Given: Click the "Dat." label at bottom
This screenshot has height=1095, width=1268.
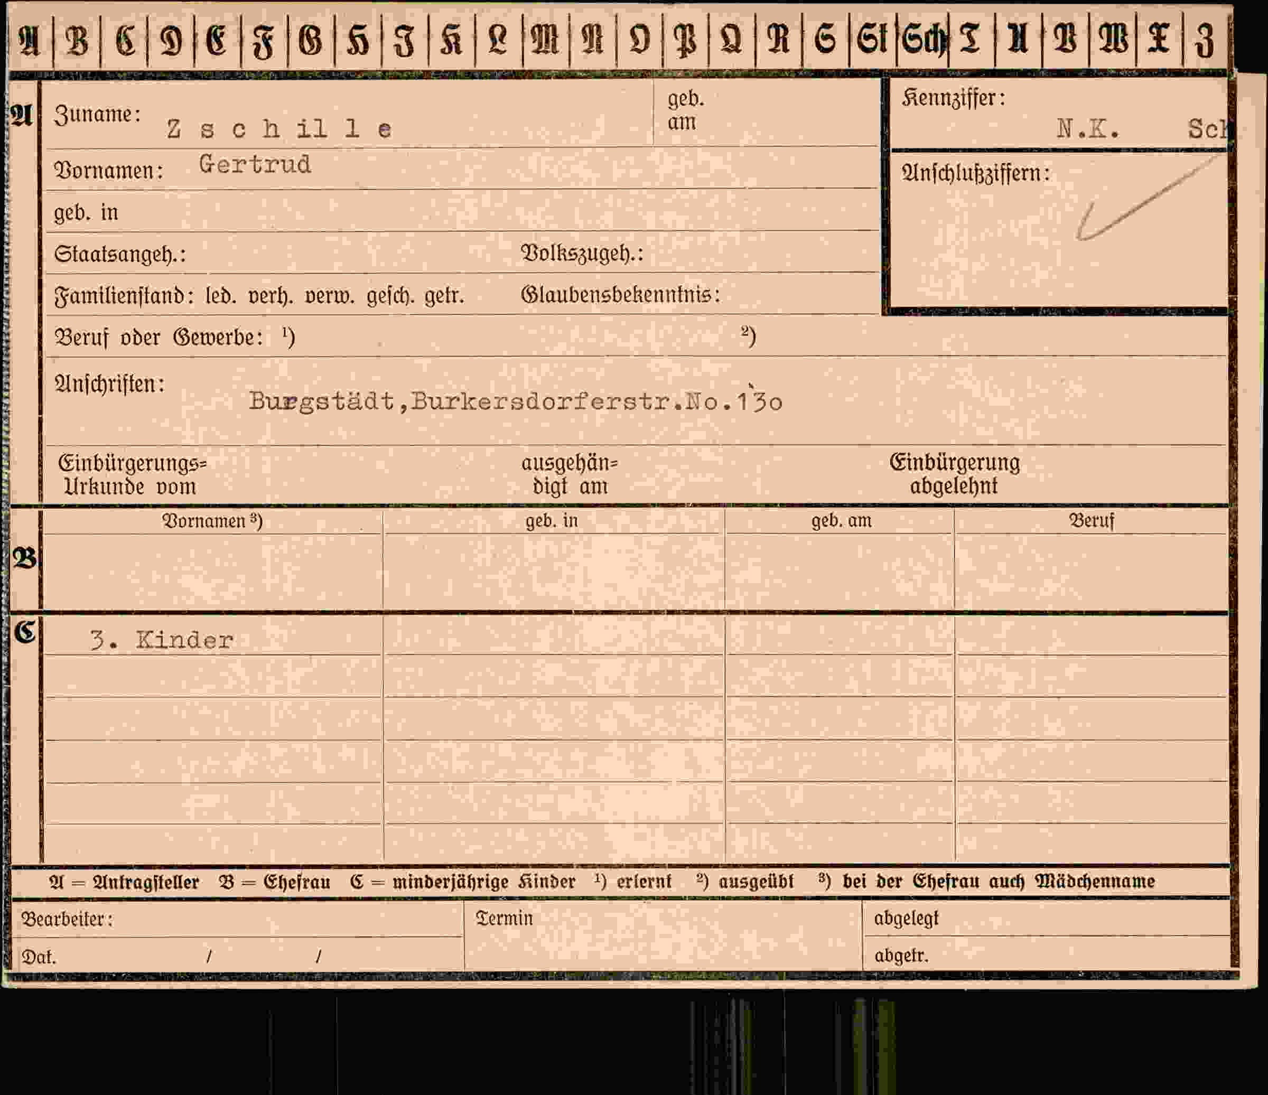Looking at the screenshot, I should pos(39,957).
